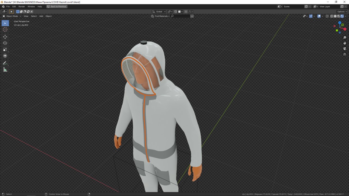Click the Back to Previous button

57,6
